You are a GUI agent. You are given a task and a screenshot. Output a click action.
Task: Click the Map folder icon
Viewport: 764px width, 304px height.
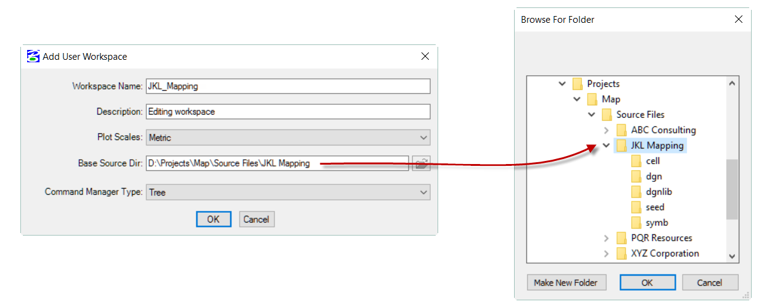(592, 99)
